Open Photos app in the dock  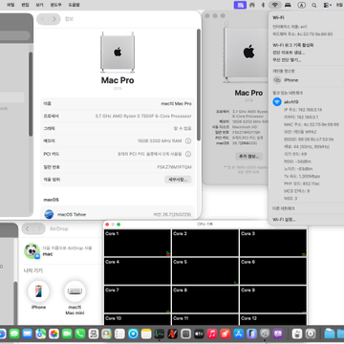54,333
